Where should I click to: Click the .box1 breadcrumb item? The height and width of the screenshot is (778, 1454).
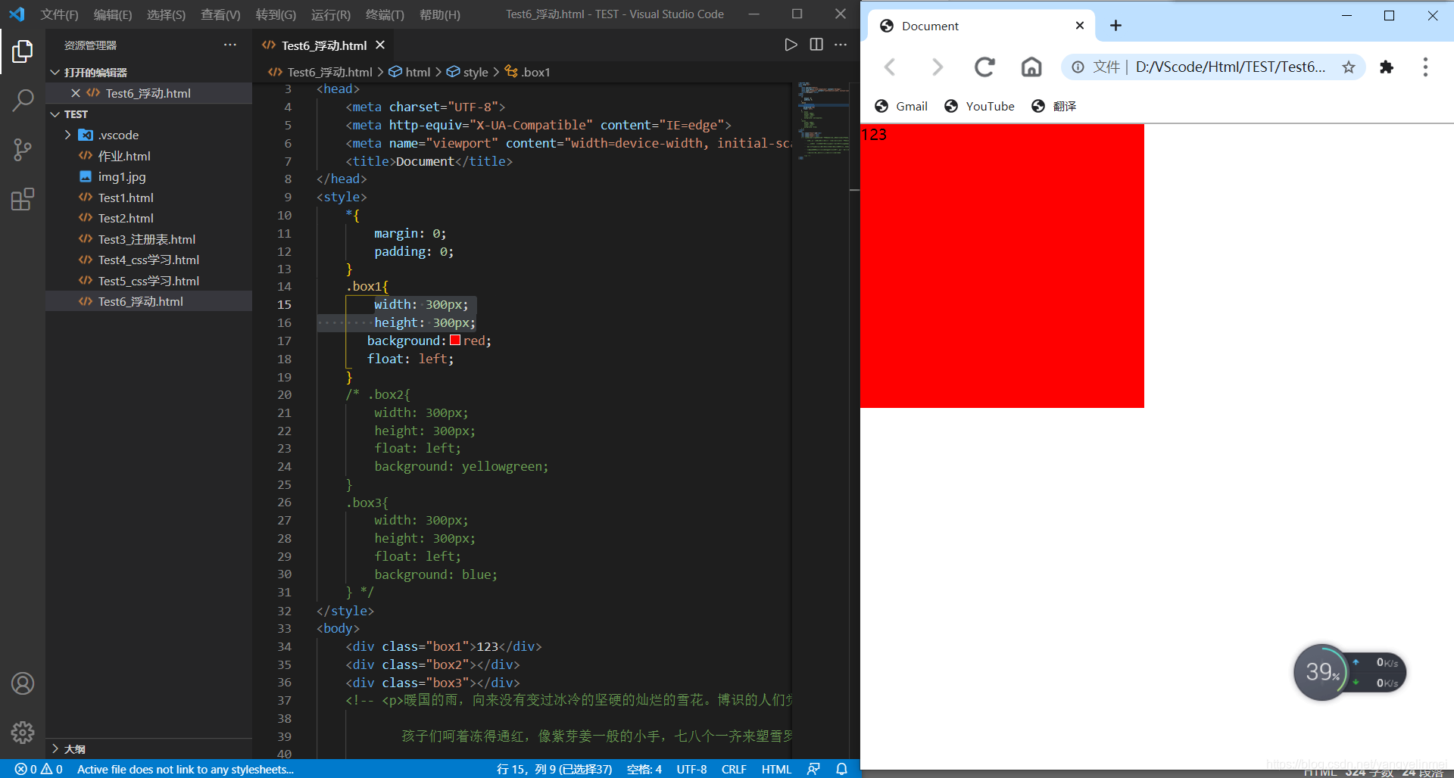coord(528,72)
